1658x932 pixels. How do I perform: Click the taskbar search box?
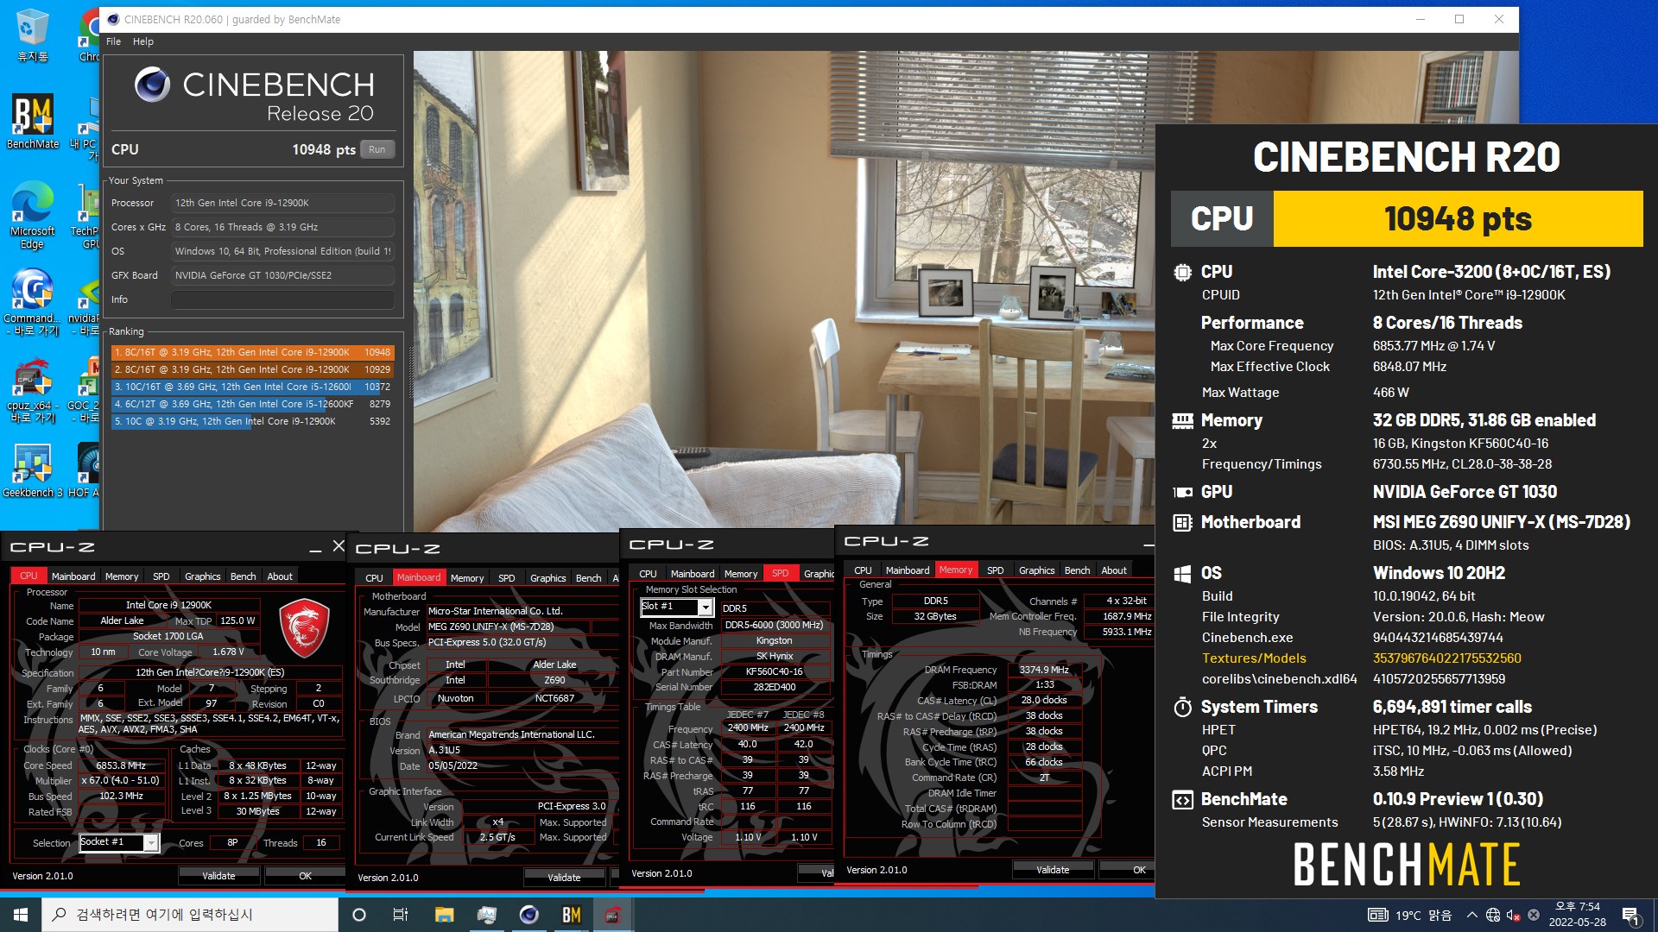click(x=190, y=915)
